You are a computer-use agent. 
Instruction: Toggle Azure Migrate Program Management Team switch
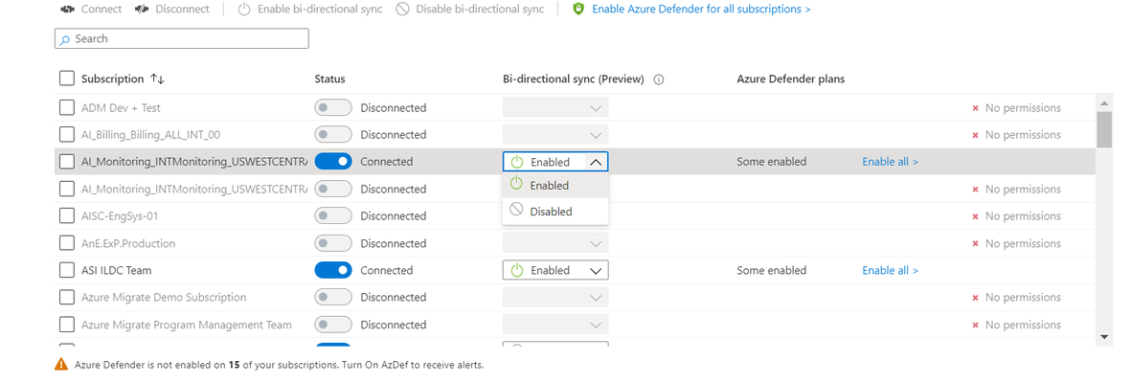tap(333, 325)
